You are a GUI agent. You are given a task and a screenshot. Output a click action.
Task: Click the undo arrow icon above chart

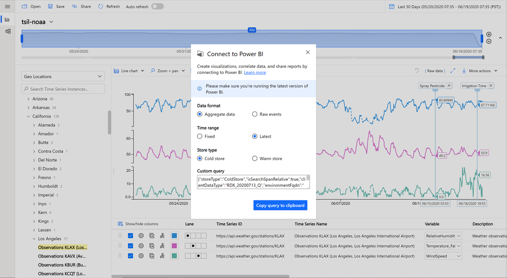417,70
